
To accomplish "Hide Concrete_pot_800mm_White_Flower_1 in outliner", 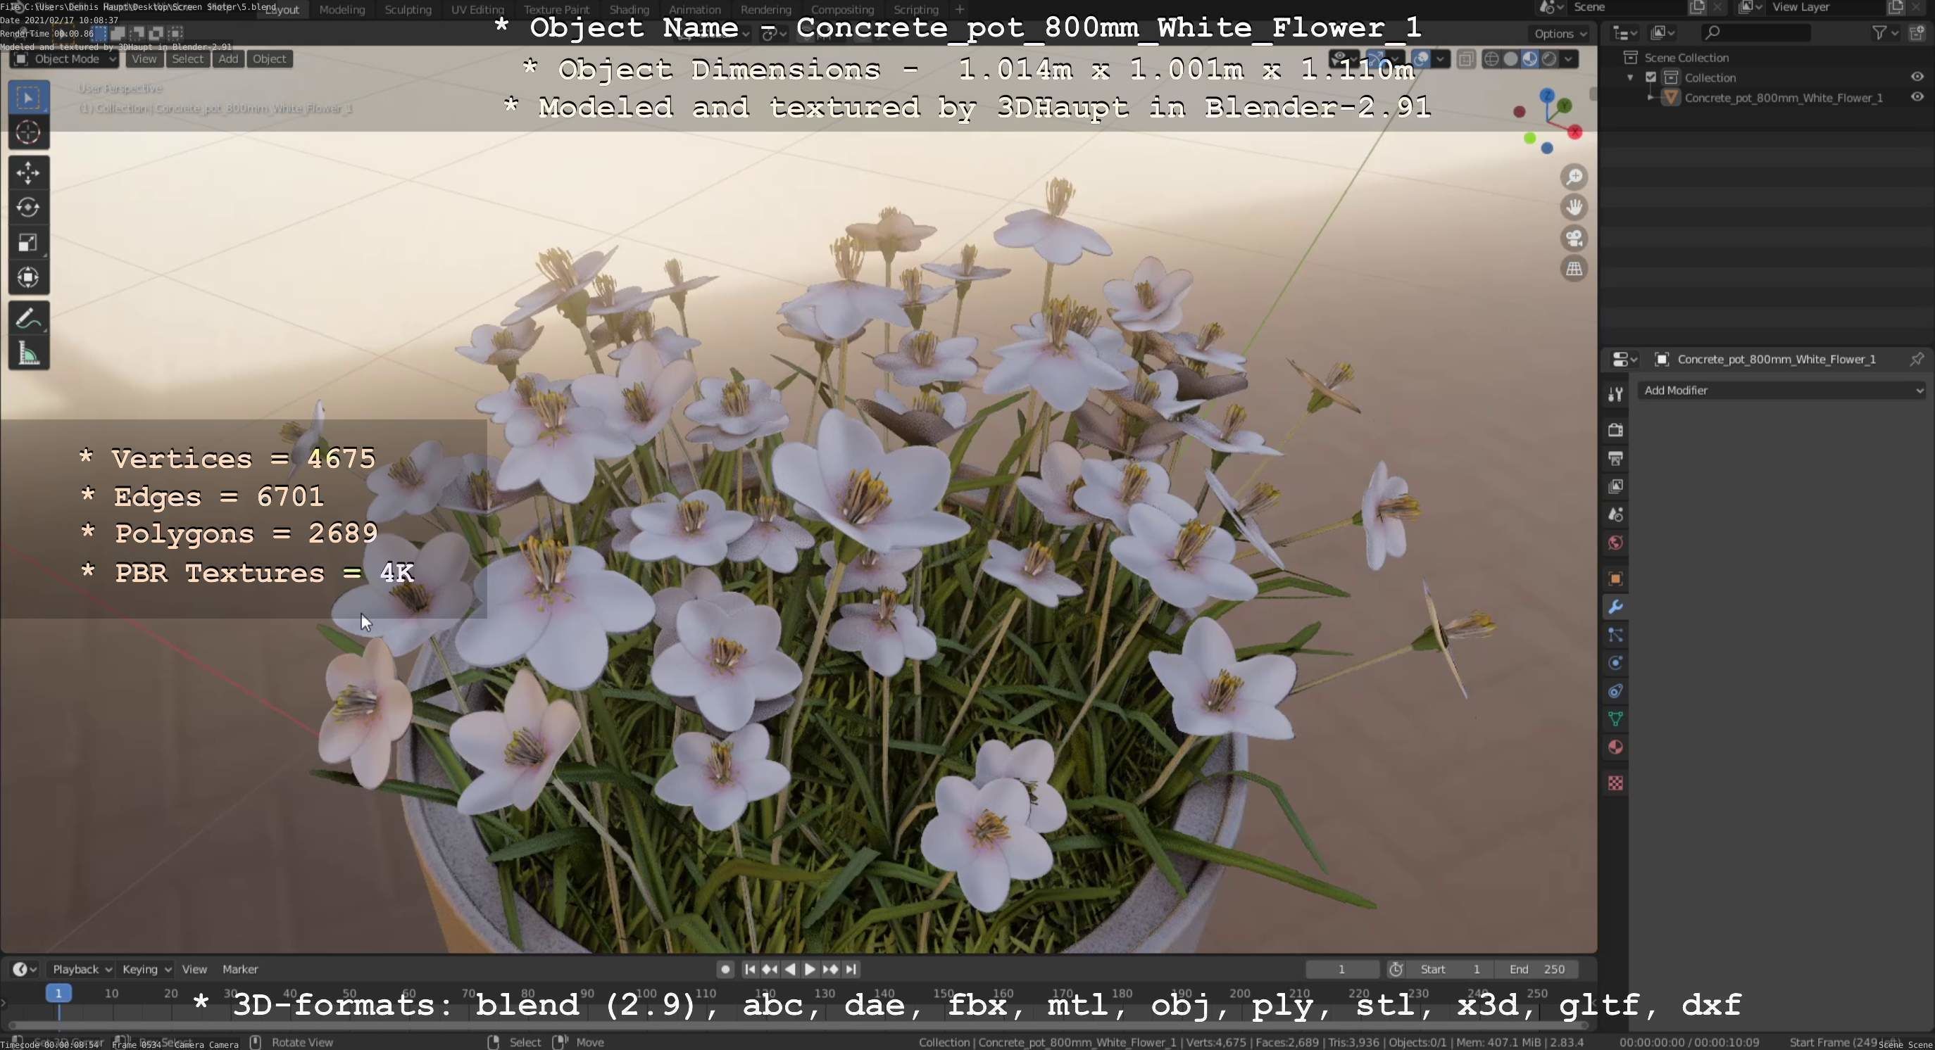I will coord(1916,98).
